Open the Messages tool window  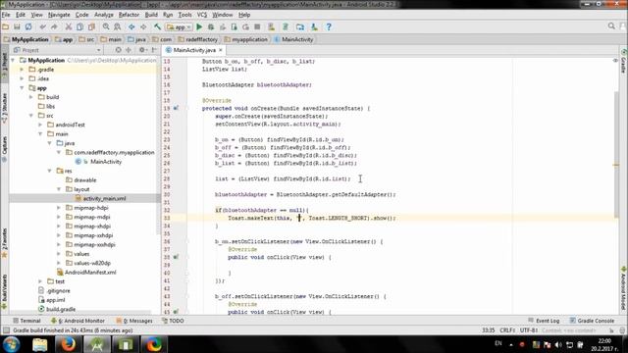pos(134,321)
